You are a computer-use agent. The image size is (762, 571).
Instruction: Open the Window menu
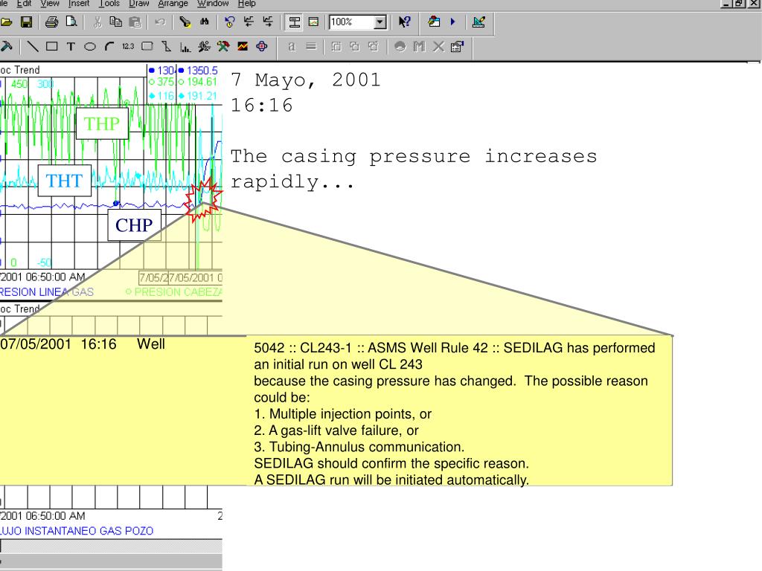click(213, 4)
